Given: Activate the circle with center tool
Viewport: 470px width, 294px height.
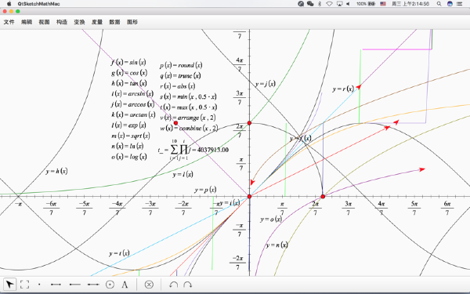Looking at the screenshot, I should pos(110,284).
